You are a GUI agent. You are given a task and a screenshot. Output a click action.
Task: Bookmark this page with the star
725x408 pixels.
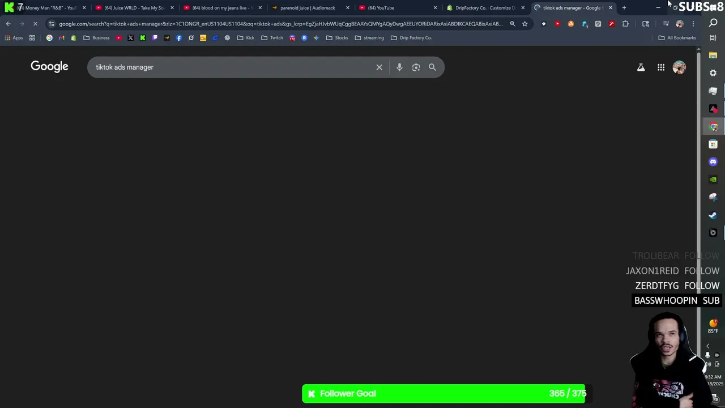pos(525,24)
